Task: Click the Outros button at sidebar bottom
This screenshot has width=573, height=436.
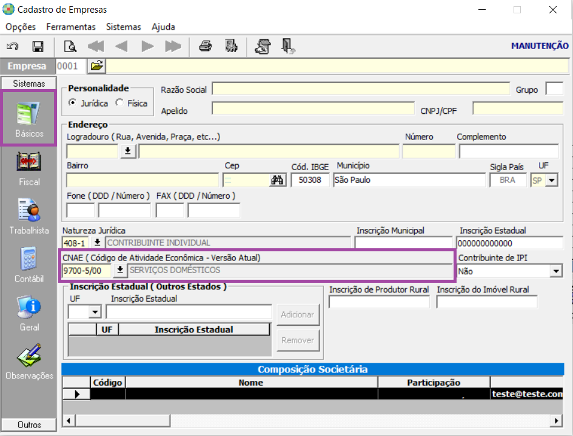Action: [29, 424]
